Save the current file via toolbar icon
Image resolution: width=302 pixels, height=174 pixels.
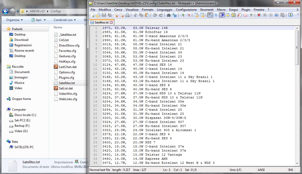[x=104, y=15]
